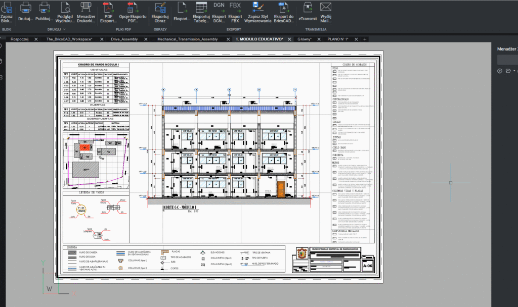Viewport: 518px width, 307px height.
Task: Click the Menadżer panel search field
Action: click(x=507, y=60)
